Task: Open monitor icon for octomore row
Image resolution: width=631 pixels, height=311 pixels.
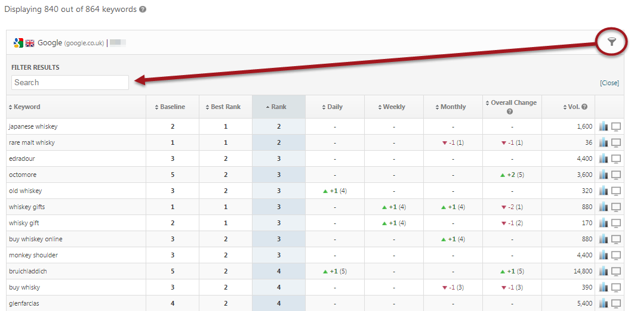Action: [616, 175]
